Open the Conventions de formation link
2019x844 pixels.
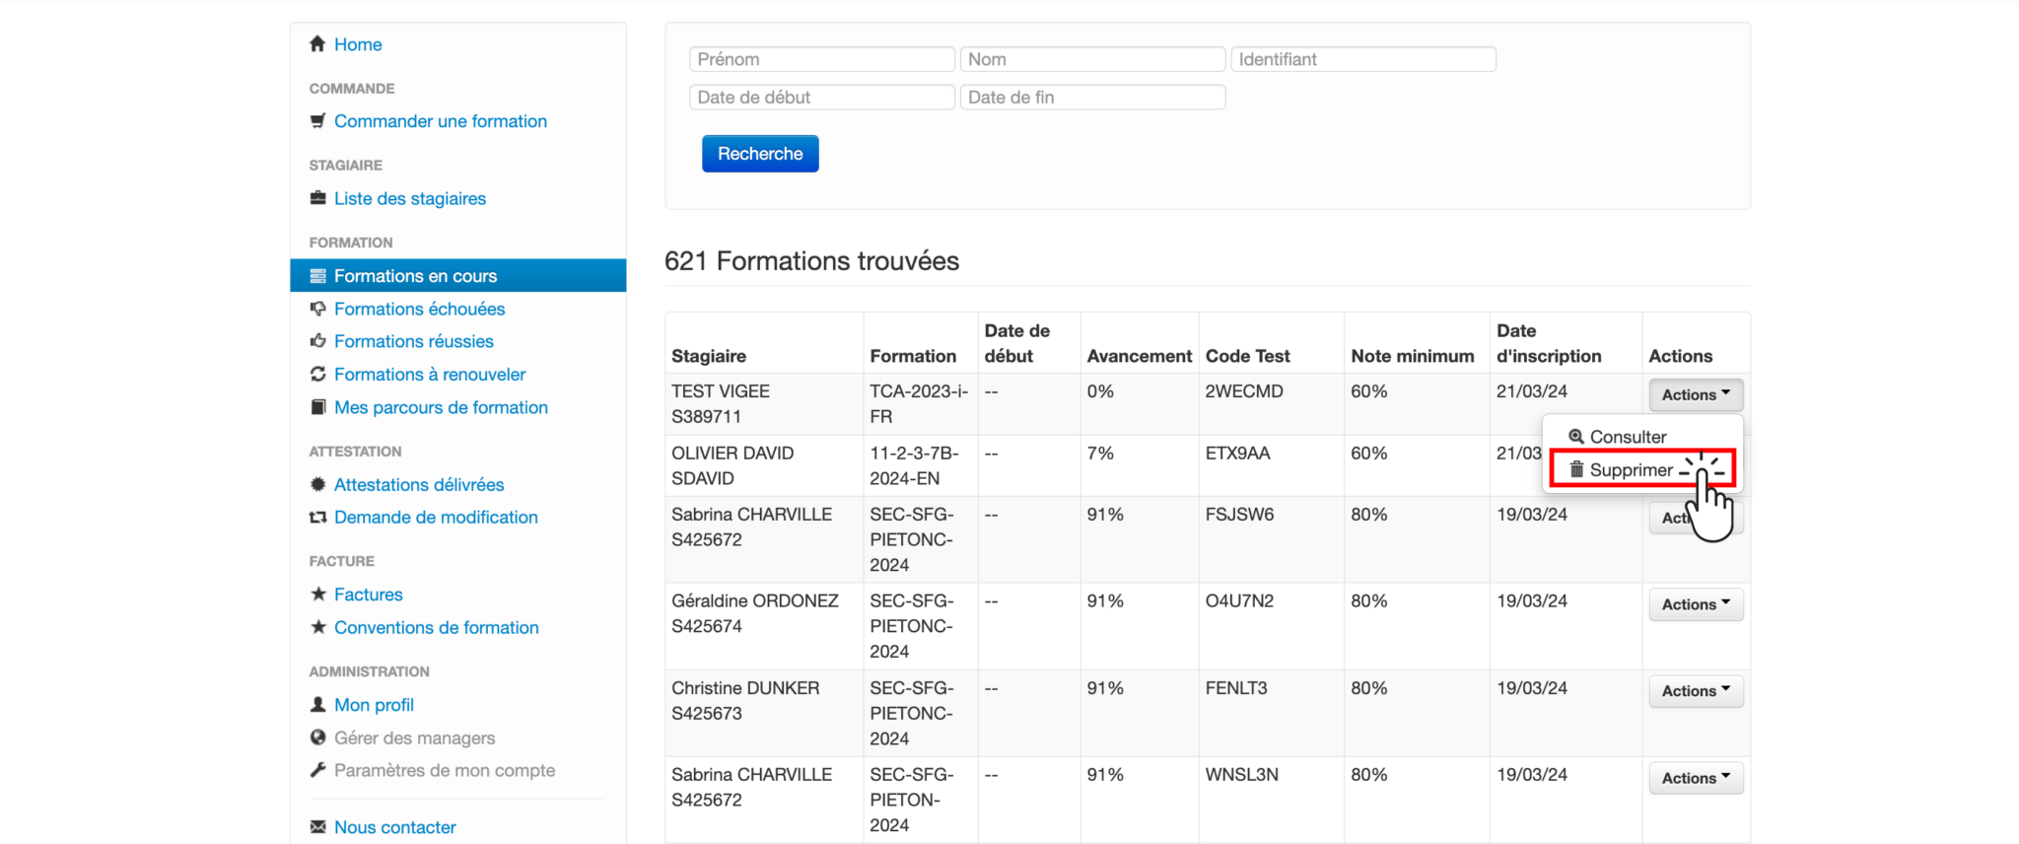tap(436, 628)
